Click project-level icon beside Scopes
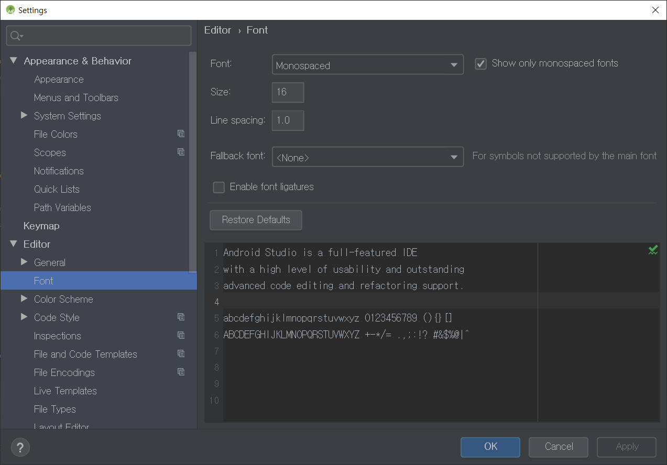 (x=181, y=152)
